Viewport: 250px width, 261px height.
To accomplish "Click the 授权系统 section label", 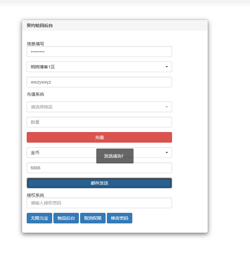I will [x=35, y=195].
